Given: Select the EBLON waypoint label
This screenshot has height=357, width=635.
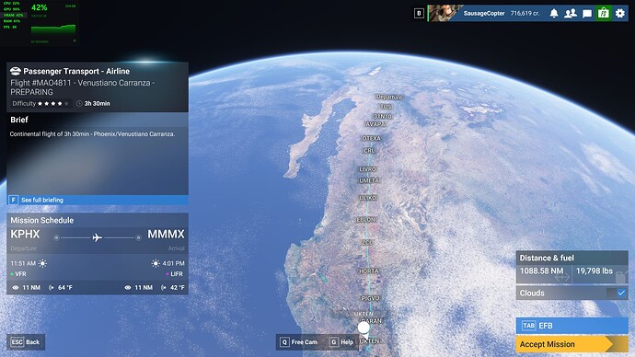Looking at the screenshot, I should (366, 220).
